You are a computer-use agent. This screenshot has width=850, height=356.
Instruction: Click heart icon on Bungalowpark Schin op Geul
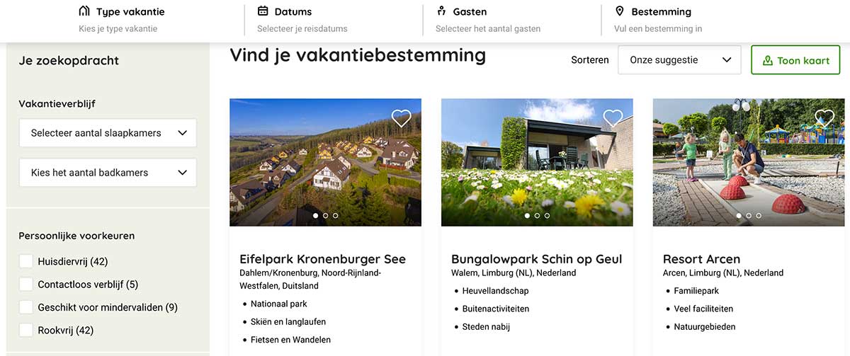pyautogui.click(x=613, y=118)
